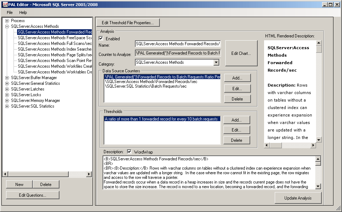Screen dimensions: 342x212
Task: Expand the SQLServer:Memory Manager node
Action: pyautogui.click(x=7, y=100)
